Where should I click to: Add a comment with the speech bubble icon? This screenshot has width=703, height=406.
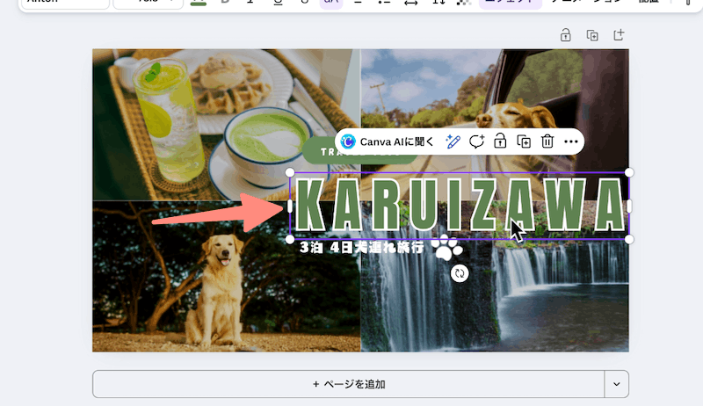(476, 141)
